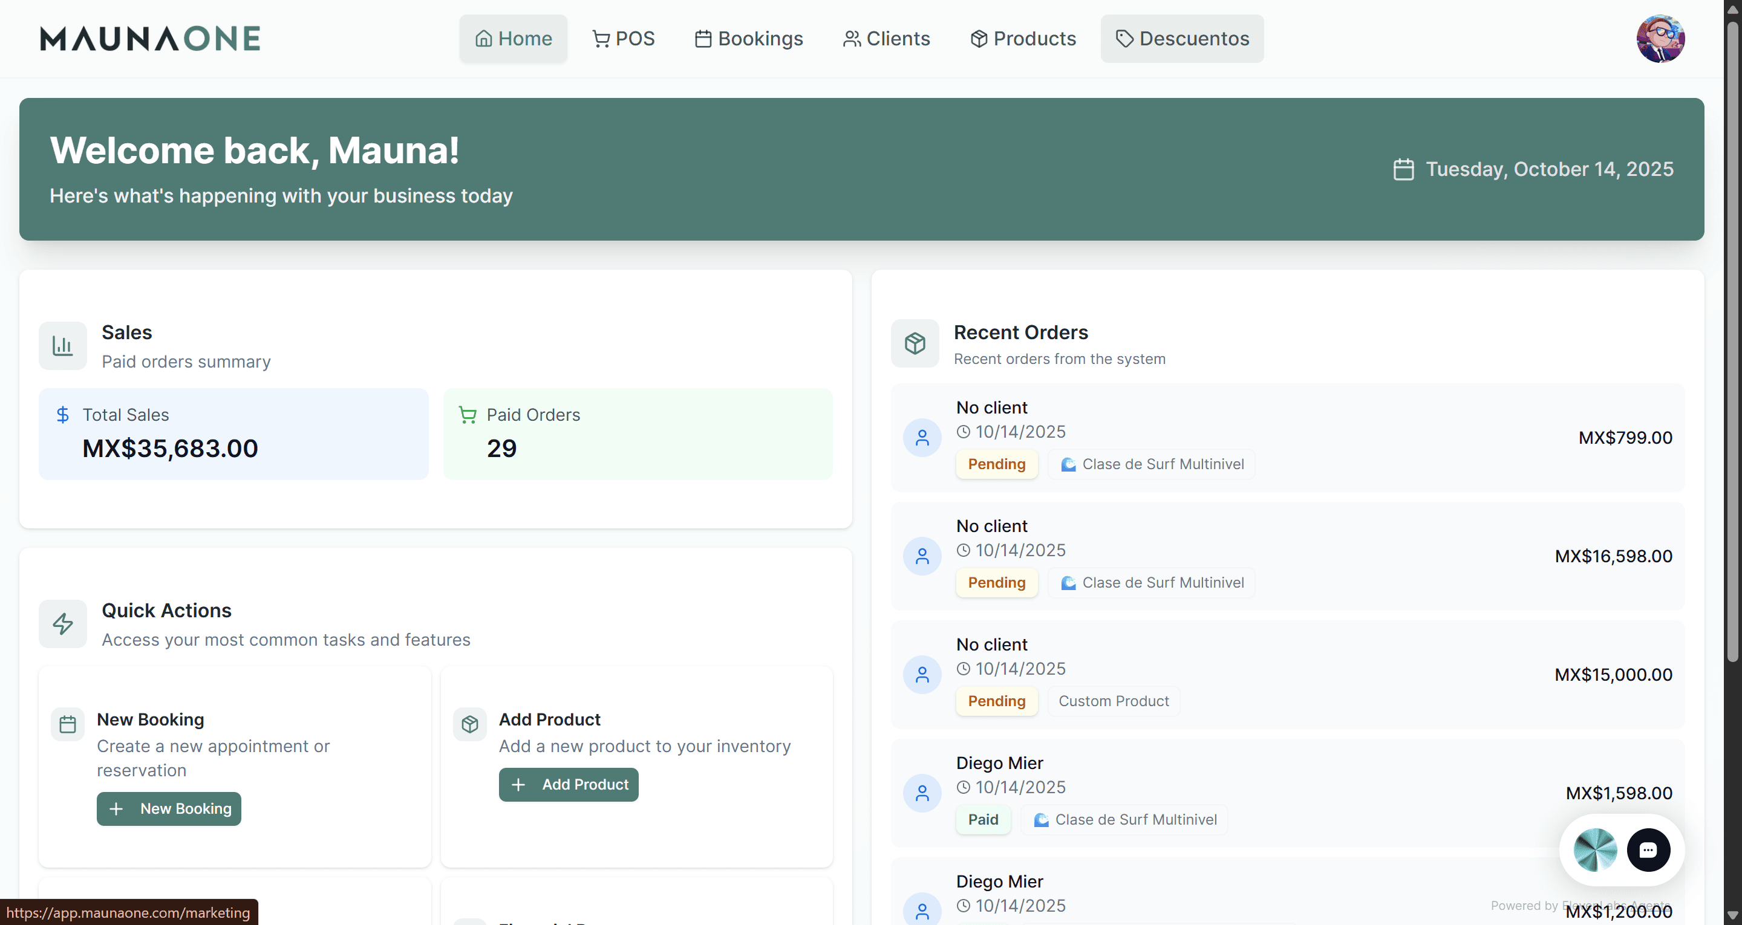Open the Bookings tab

749,39
